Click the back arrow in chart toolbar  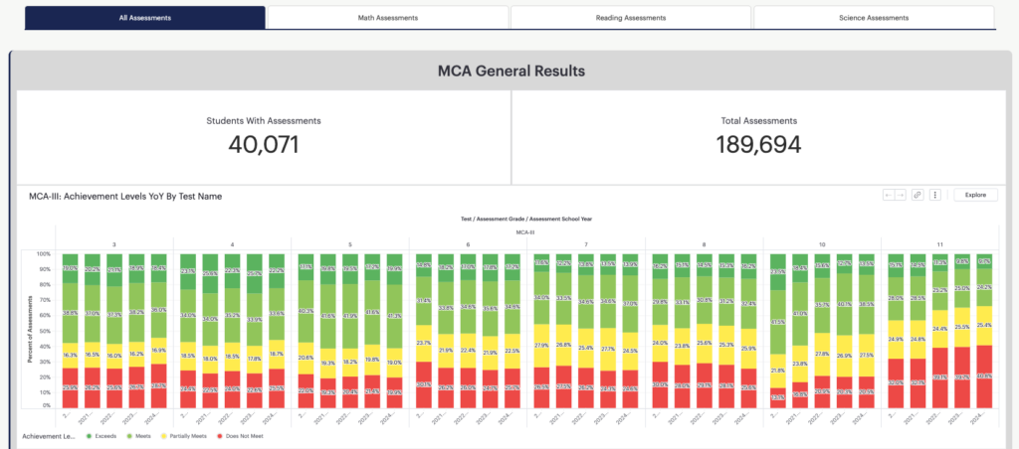click(x=889, y=195)
